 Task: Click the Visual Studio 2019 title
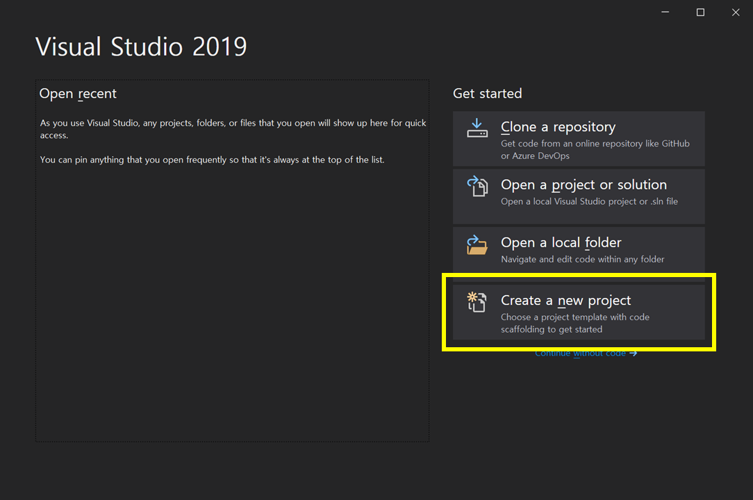point(141,47)
